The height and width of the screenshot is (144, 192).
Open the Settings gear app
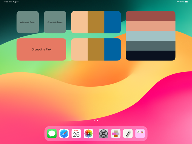coord(104,134)
